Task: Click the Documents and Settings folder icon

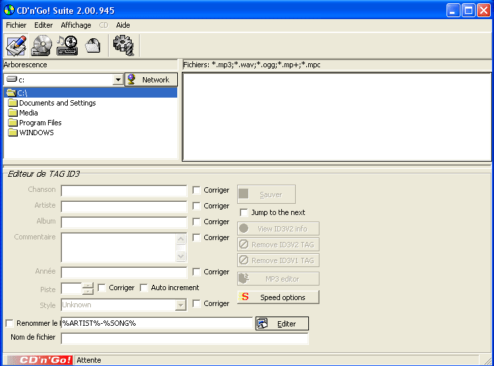Action: (13, 103)
